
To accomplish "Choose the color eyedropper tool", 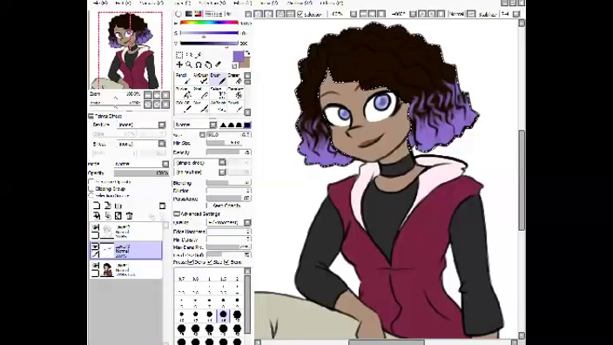I will pos(218,64).
